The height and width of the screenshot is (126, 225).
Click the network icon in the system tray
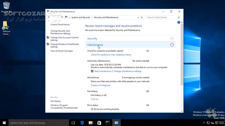coord(208,123)
